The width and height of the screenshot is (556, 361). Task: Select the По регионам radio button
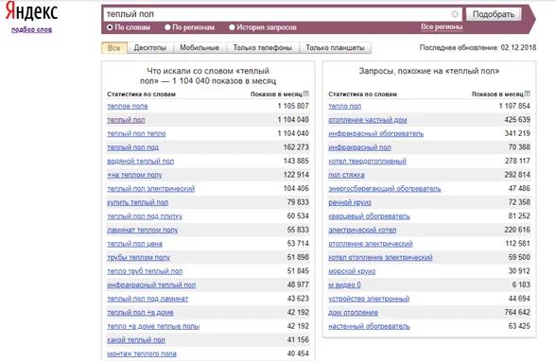pyautogui.click(x=167, y=27)
